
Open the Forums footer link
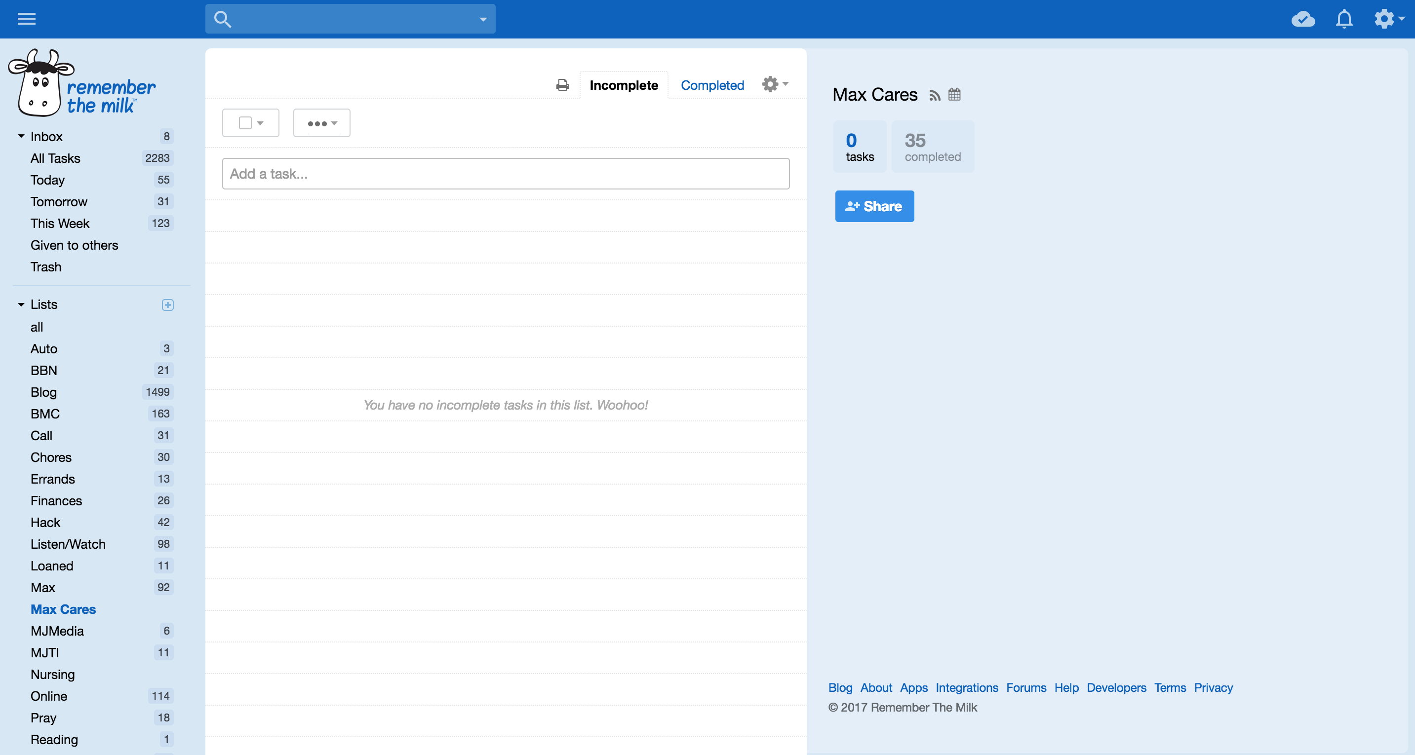click(x=1026, y=687)
